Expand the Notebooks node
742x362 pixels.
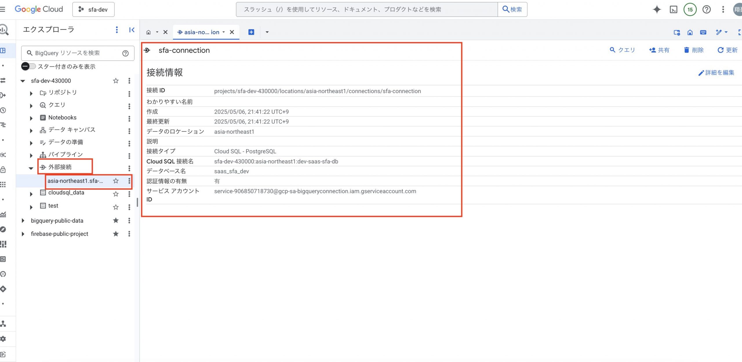pyautogui.click(x=31, y=118)
